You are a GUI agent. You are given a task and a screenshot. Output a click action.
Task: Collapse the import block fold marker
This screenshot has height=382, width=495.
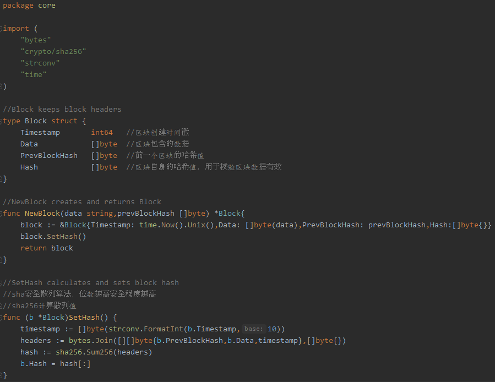[x=1, y=29]
